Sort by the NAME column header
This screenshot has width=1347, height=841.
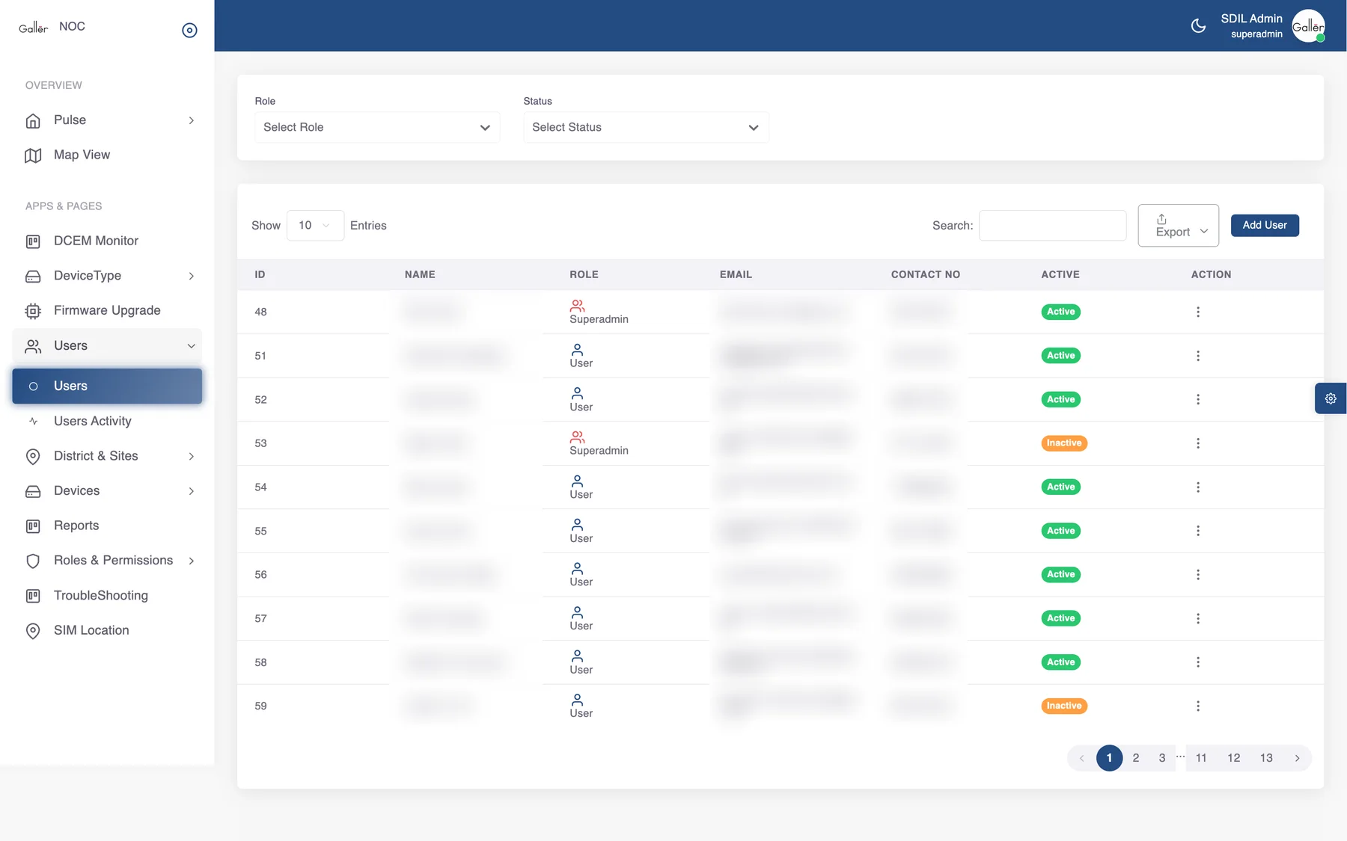coord(420,274)
